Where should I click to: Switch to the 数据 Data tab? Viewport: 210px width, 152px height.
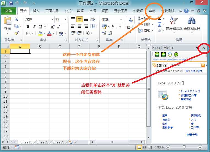pos(80,11)
